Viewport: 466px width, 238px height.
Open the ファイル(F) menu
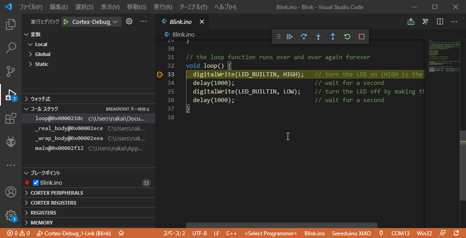pos(31,7)
